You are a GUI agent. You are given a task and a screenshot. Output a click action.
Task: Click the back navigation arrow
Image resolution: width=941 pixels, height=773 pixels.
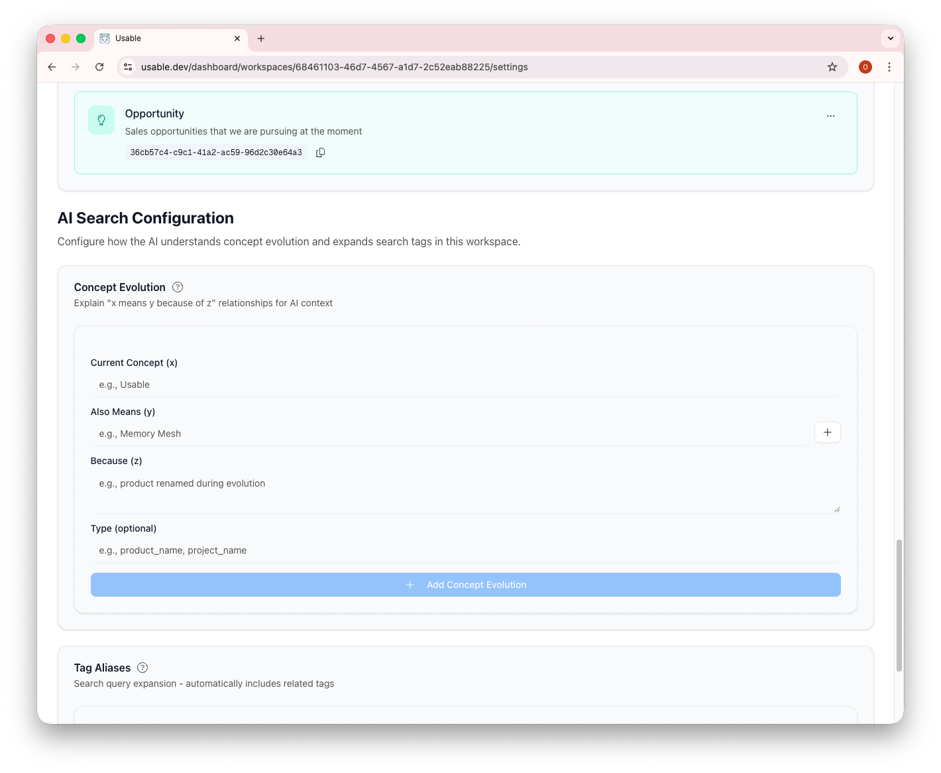point(52,67)
